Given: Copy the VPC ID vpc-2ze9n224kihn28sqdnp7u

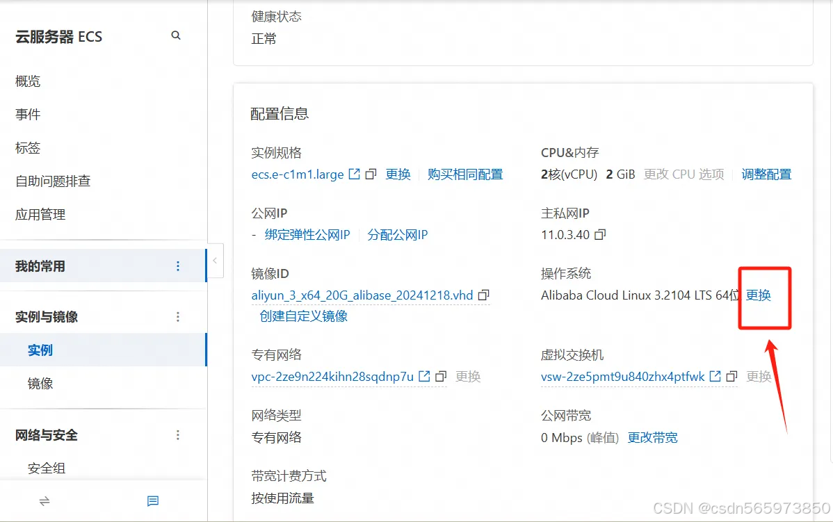Looking at the screenshot, I should click(441, 376).
